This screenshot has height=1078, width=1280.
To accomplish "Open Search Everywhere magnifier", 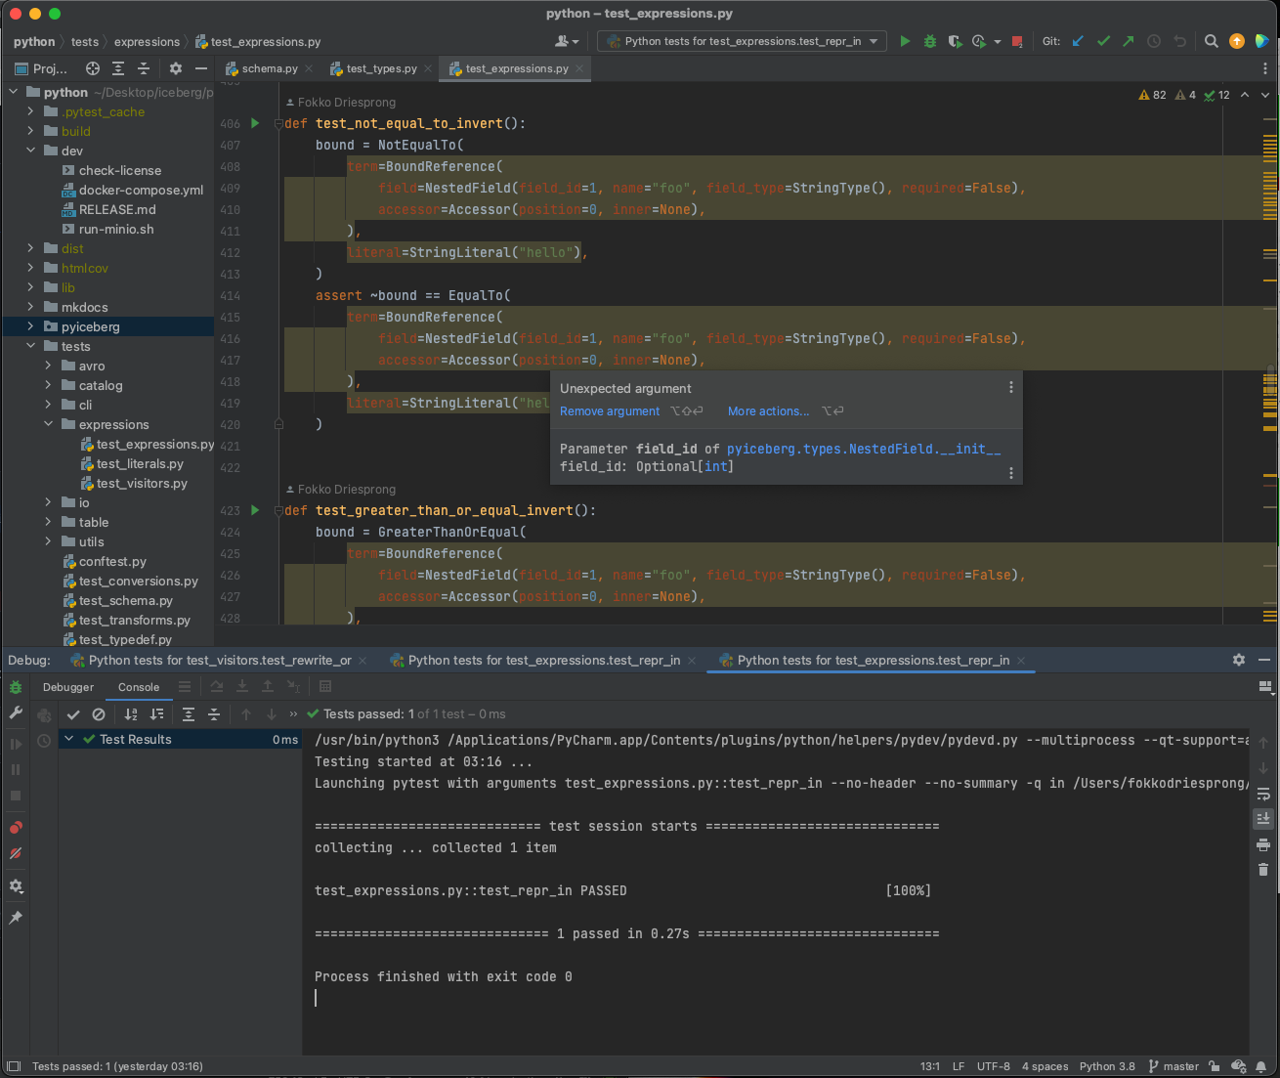I will coord(1212,41).
